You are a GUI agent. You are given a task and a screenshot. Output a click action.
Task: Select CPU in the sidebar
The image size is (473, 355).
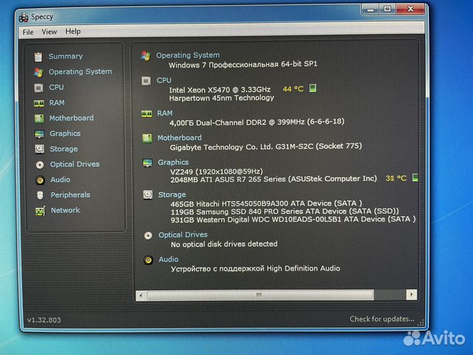tap(56, 87)
